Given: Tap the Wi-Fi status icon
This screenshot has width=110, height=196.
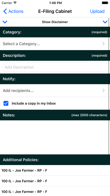Looking at the screenshot, I should [15, 3].
